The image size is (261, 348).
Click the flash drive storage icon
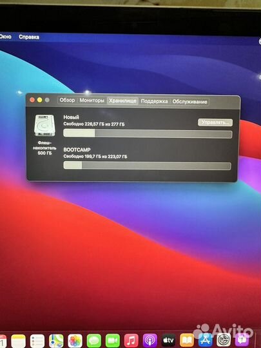44,126
